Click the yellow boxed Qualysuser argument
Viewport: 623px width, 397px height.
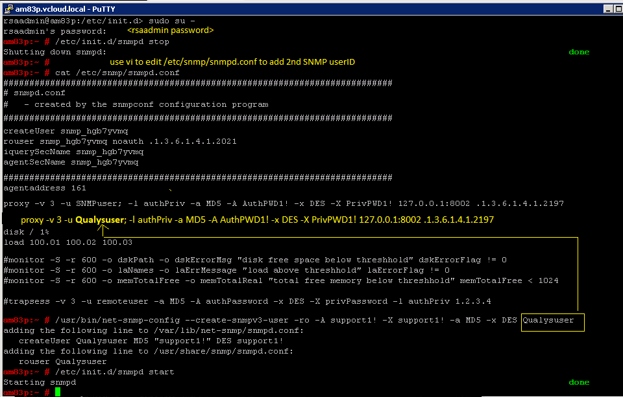pos(552,321)
